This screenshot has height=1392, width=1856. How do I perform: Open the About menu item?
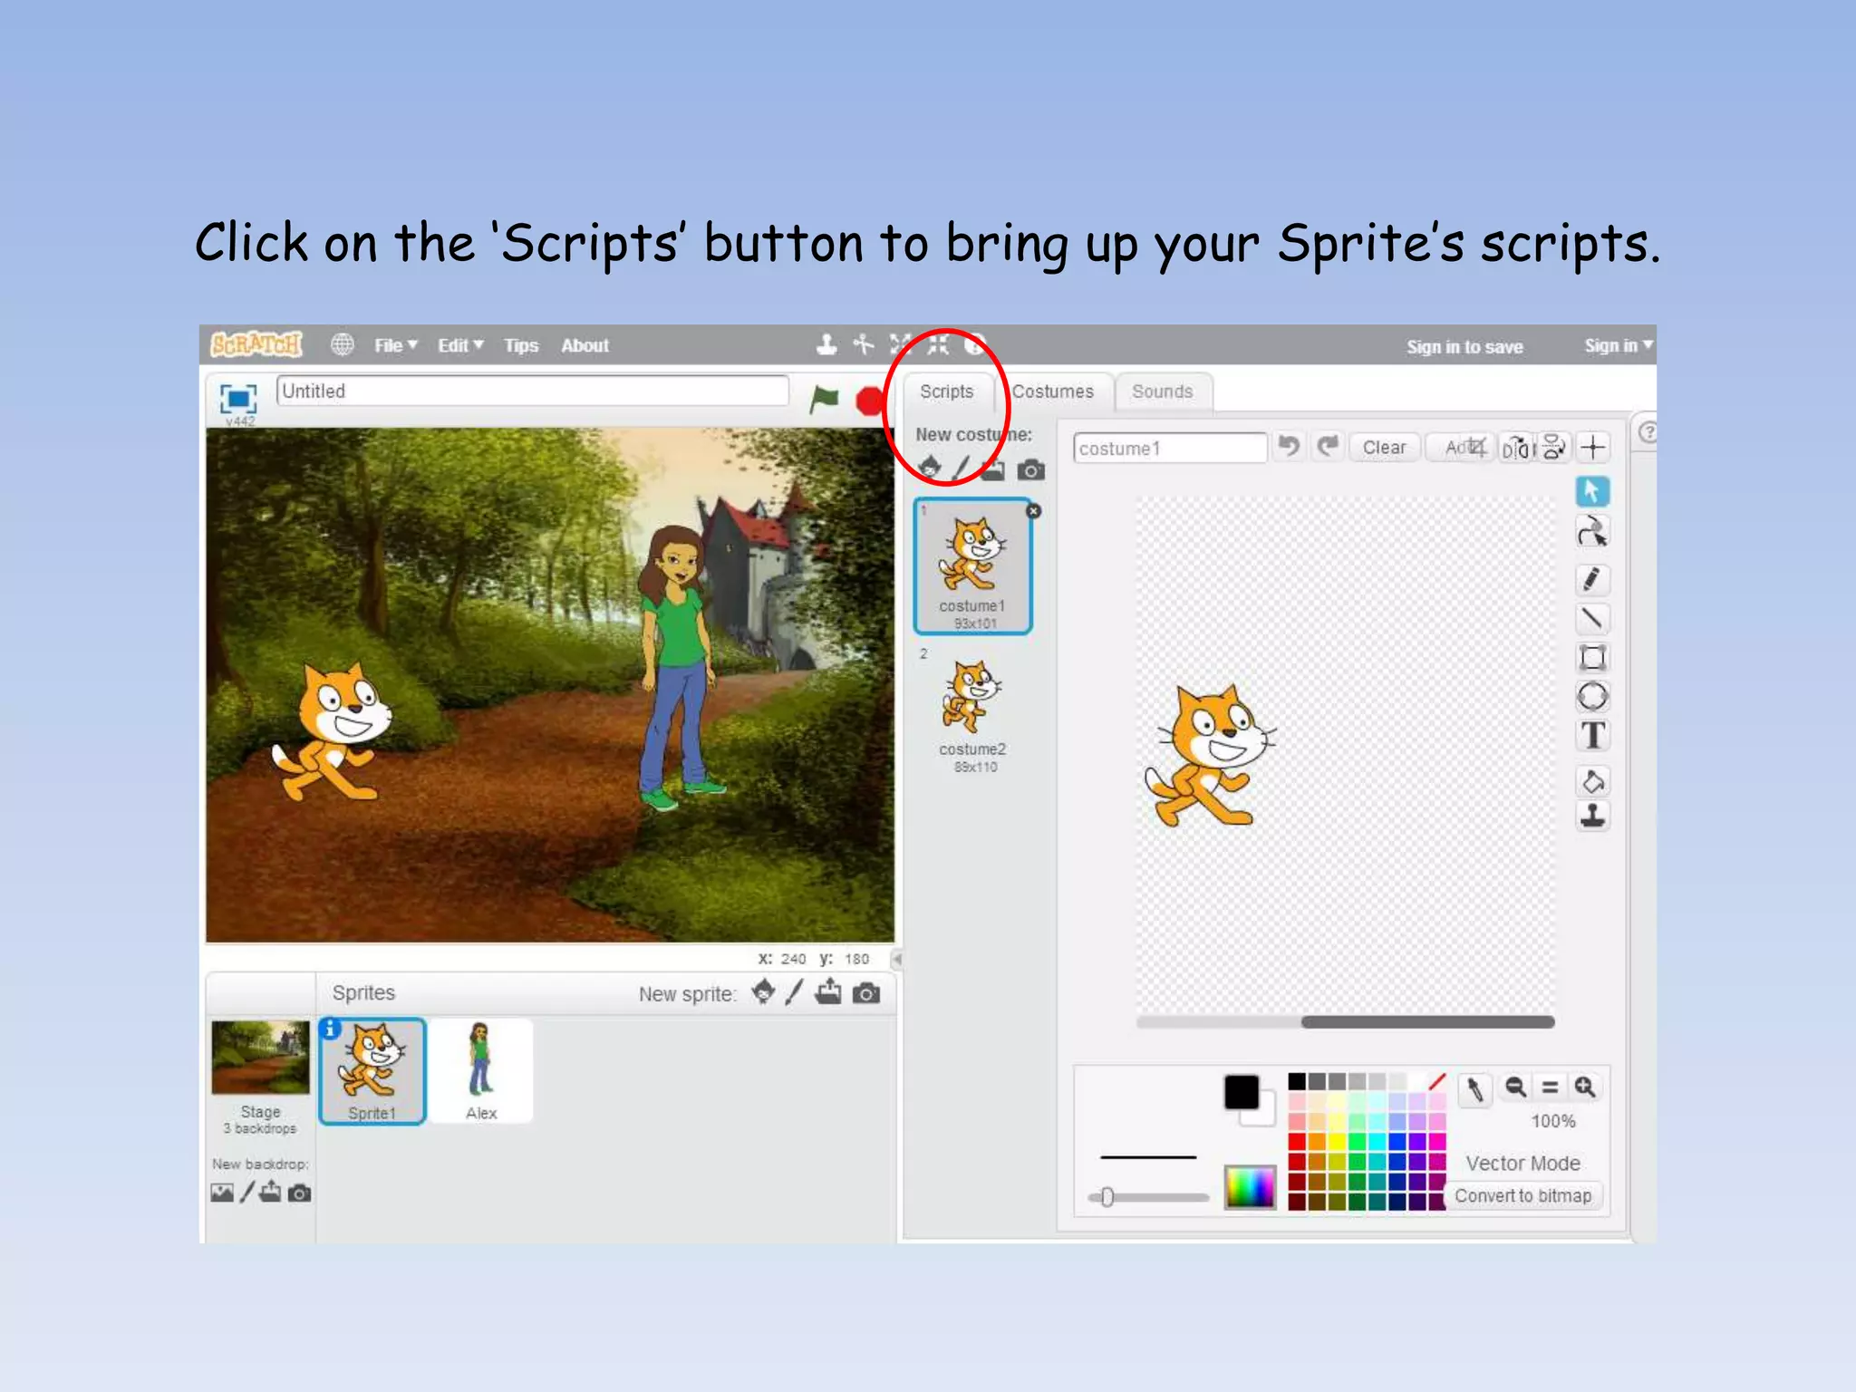(x=585, y=345)
